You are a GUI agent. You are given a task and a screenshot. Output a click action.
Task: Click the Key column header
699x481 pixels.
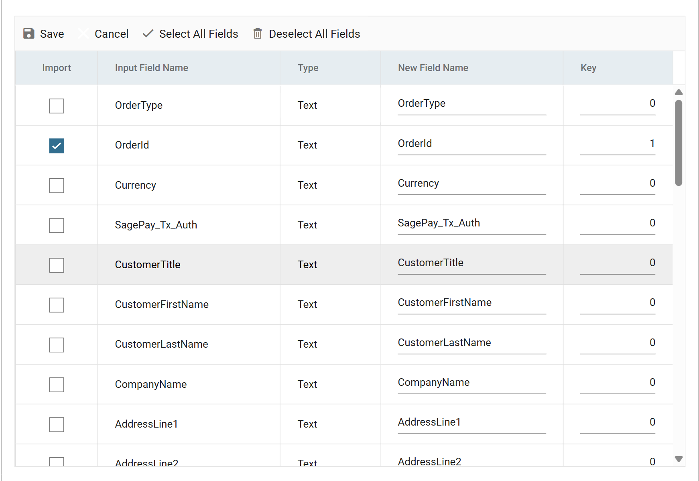click(618, 68)
